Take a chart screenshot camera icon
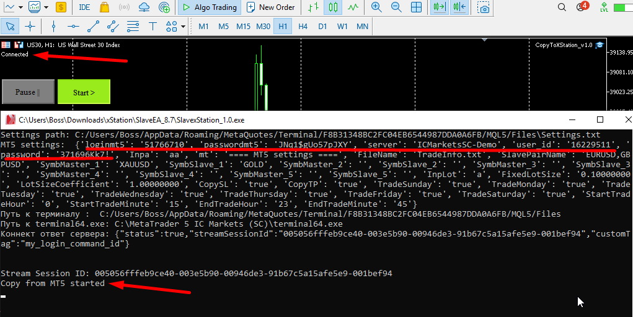The image size is (633, 317). [x=483, y=7]
